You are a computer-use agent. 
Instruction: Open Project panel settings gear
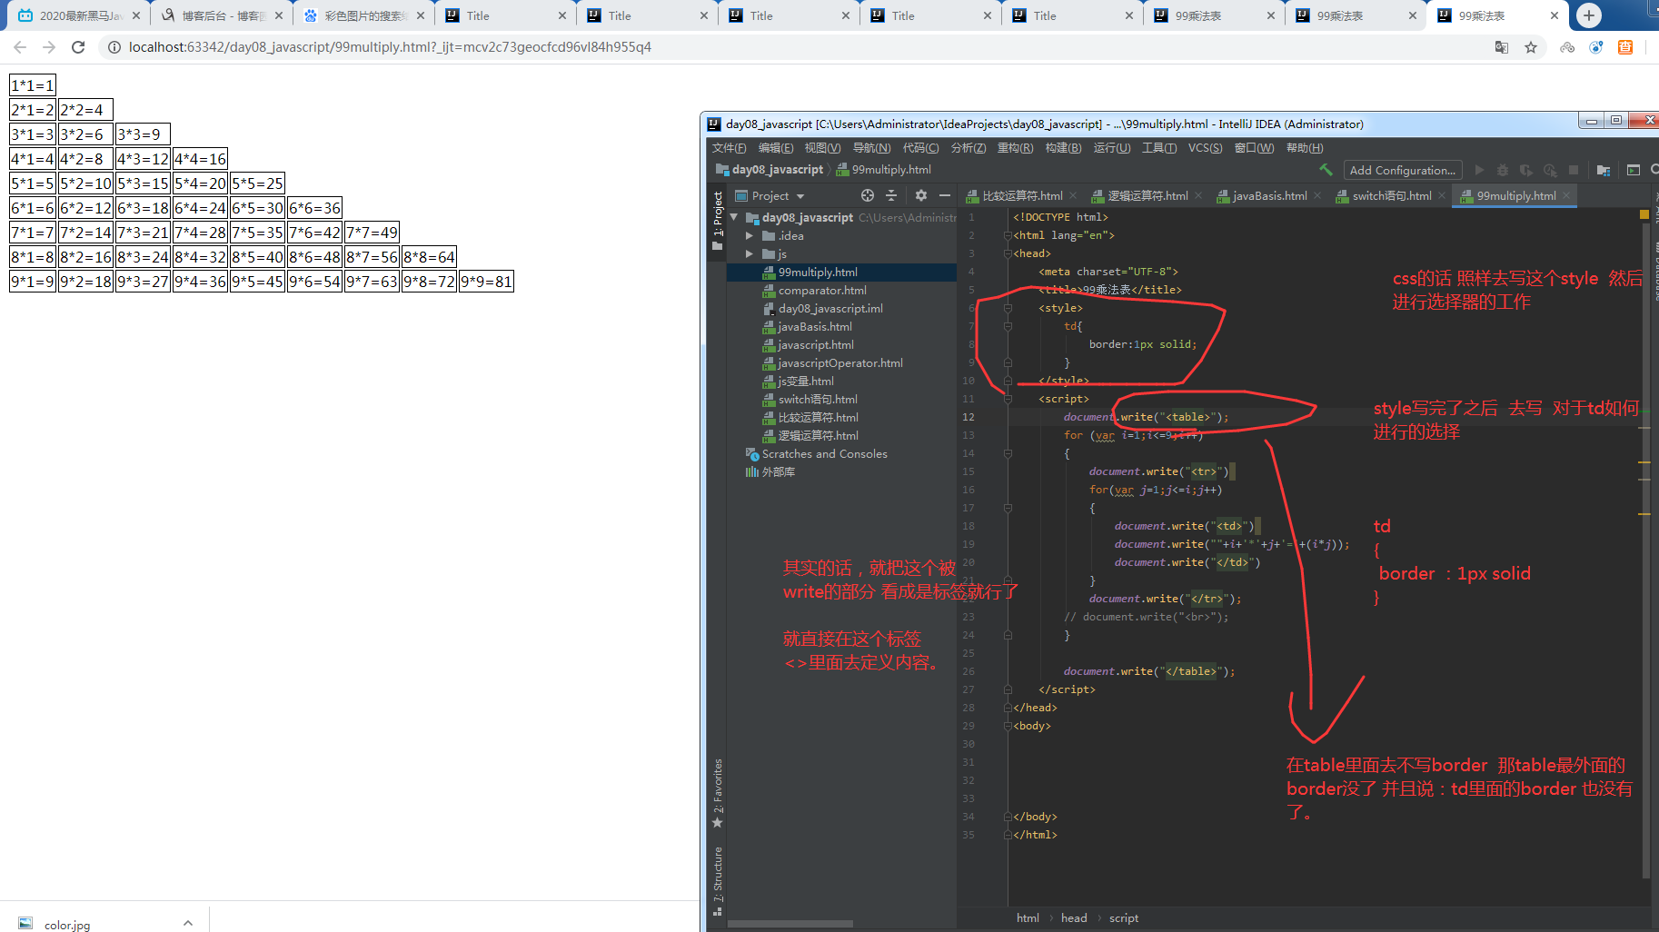[x=921, y=195]
